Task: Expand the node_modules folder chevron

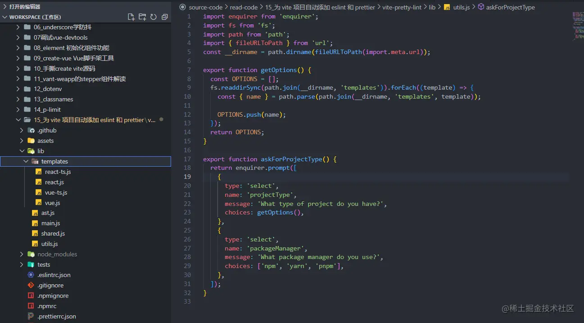Action: (22, 254)
